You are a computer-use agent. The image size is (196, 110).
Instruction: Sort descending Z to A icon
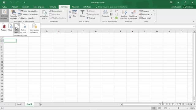(x=70, y=16)
